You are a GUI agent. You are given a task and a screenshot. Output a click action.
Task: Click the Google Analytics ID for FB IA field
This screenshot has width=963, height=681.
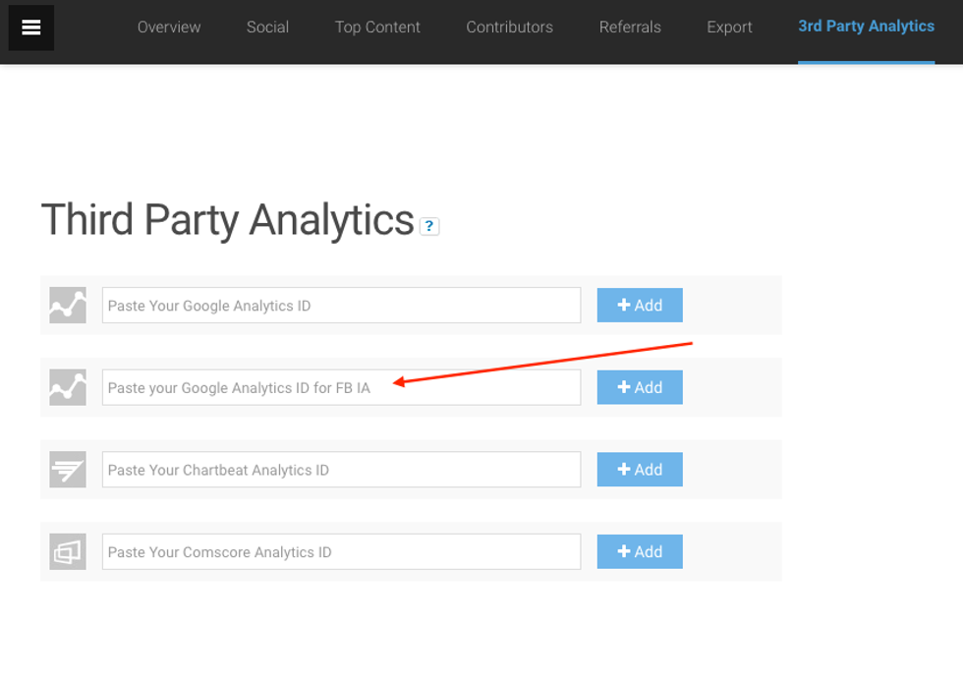pyautogui.click(x=341, y=388)
